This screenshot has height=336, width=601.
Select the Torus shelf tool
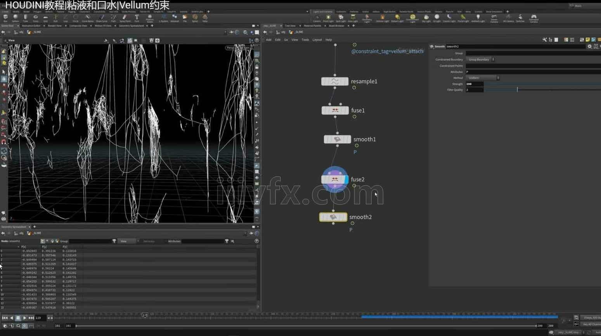pyautogui.click(x=36, y=18)
